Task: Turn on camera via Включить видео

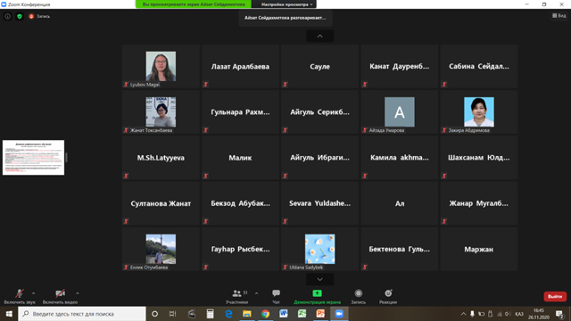Action: [60, 296]
